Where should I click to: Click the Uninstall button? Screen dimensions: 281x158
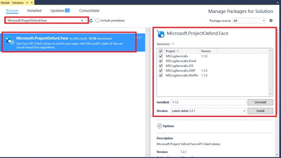pyautogui.click(x=260, y=102)
